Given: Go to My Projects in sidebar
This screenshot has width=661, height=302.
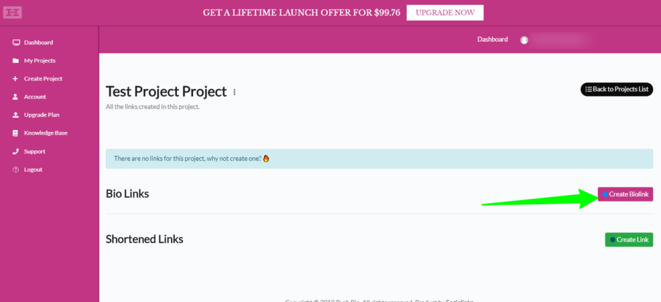Looking at the screenshot, I should (39, 61).
